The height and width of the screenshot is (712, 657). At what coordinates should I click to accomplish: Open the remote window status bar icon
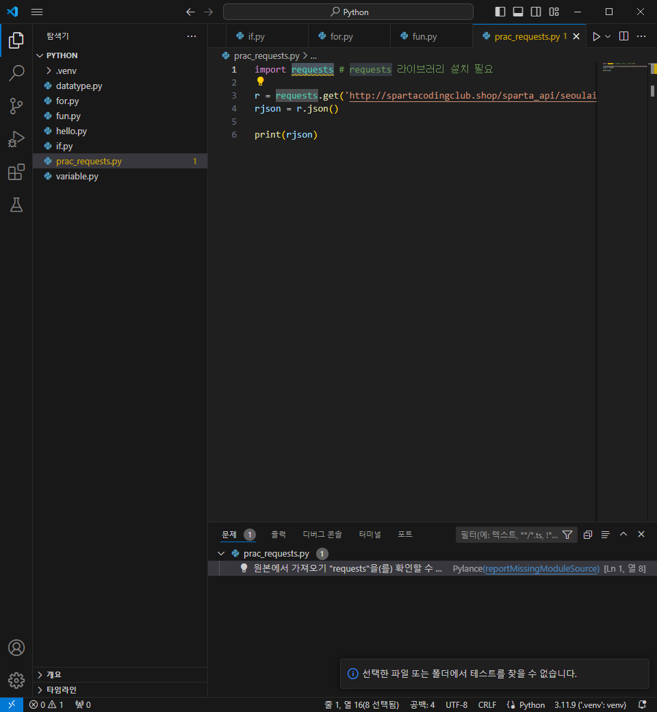tap(12, 704)
